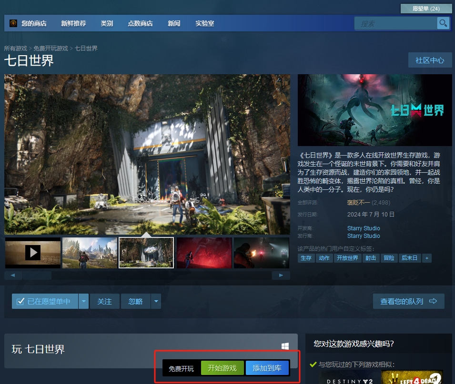The image size is (455, 384).
Task: Open the Starry Studio developer link
Action: click(364, 228)
